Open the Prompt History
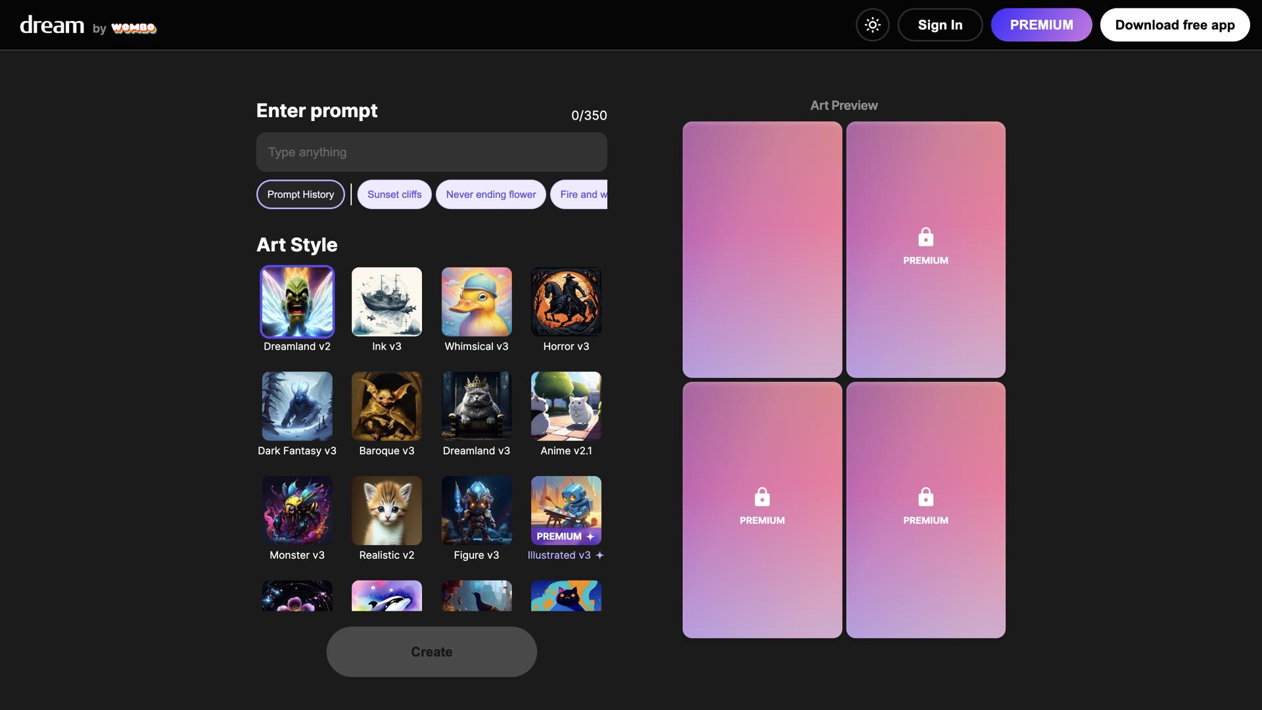1262x710 pixels. (300, 195)
